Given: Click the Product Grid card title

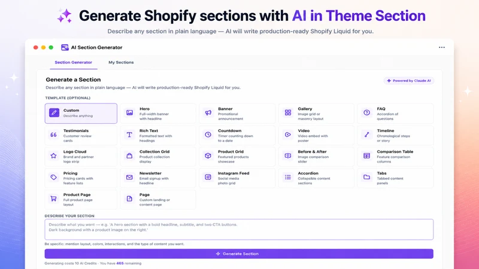Looking at the screenshot, I should point(231,152).
